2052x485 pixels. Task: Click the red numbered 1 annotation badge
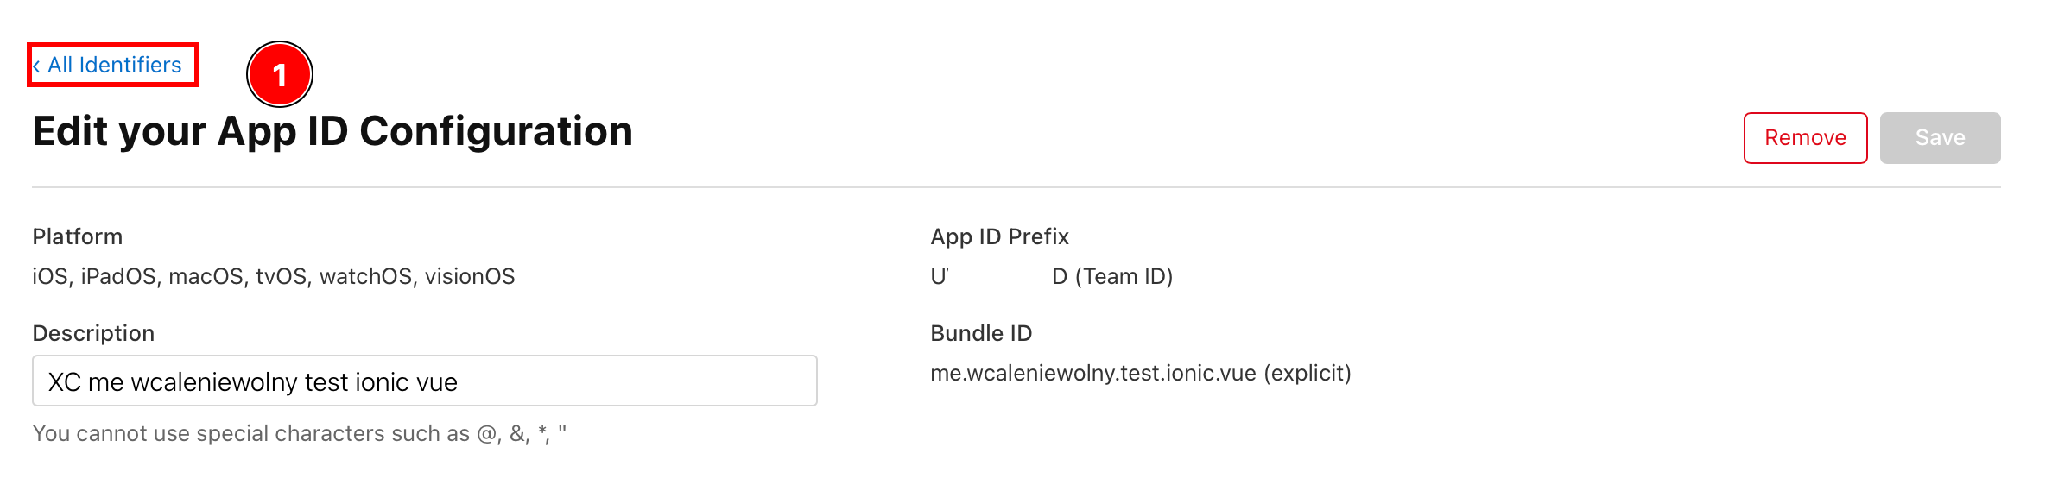tap(279, 75)
